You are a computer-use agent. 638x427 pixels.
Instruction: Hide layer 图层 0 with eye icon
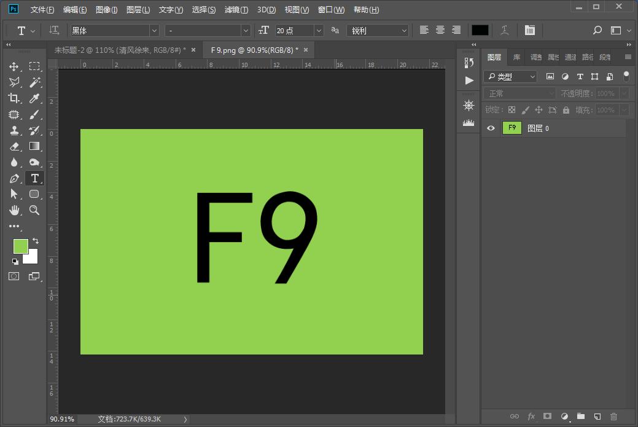click(x=491, y=128)
